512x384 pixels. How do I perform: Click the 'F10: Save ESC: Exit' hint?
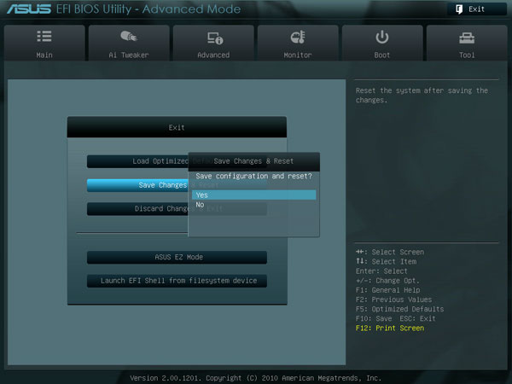(395, 318)
